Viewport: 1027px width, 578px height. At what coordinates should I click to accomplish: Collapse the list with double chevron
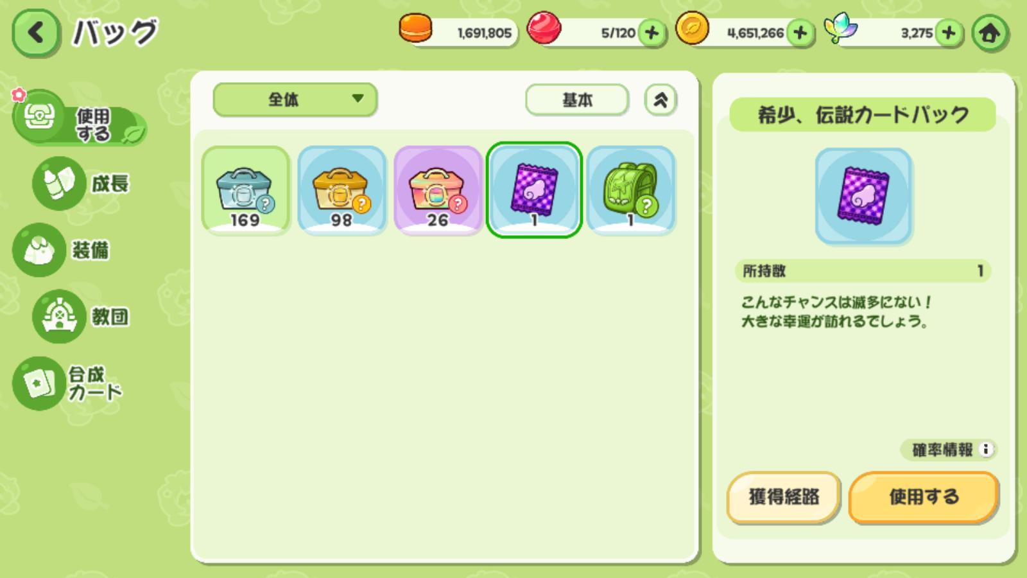point(660,100)
